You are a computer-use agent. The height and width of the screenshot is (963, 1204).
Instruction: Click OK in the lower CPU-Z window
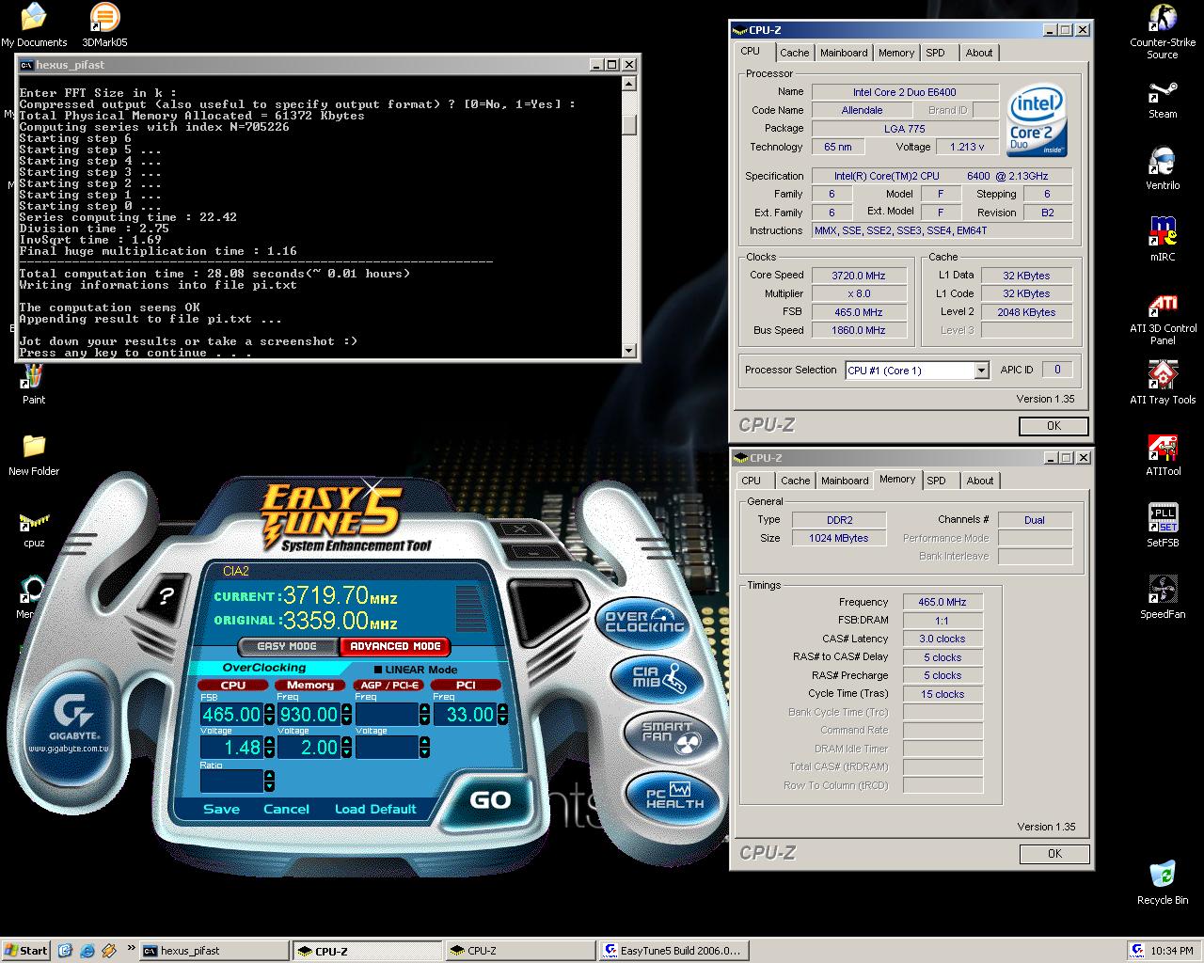click(1054, 854)
